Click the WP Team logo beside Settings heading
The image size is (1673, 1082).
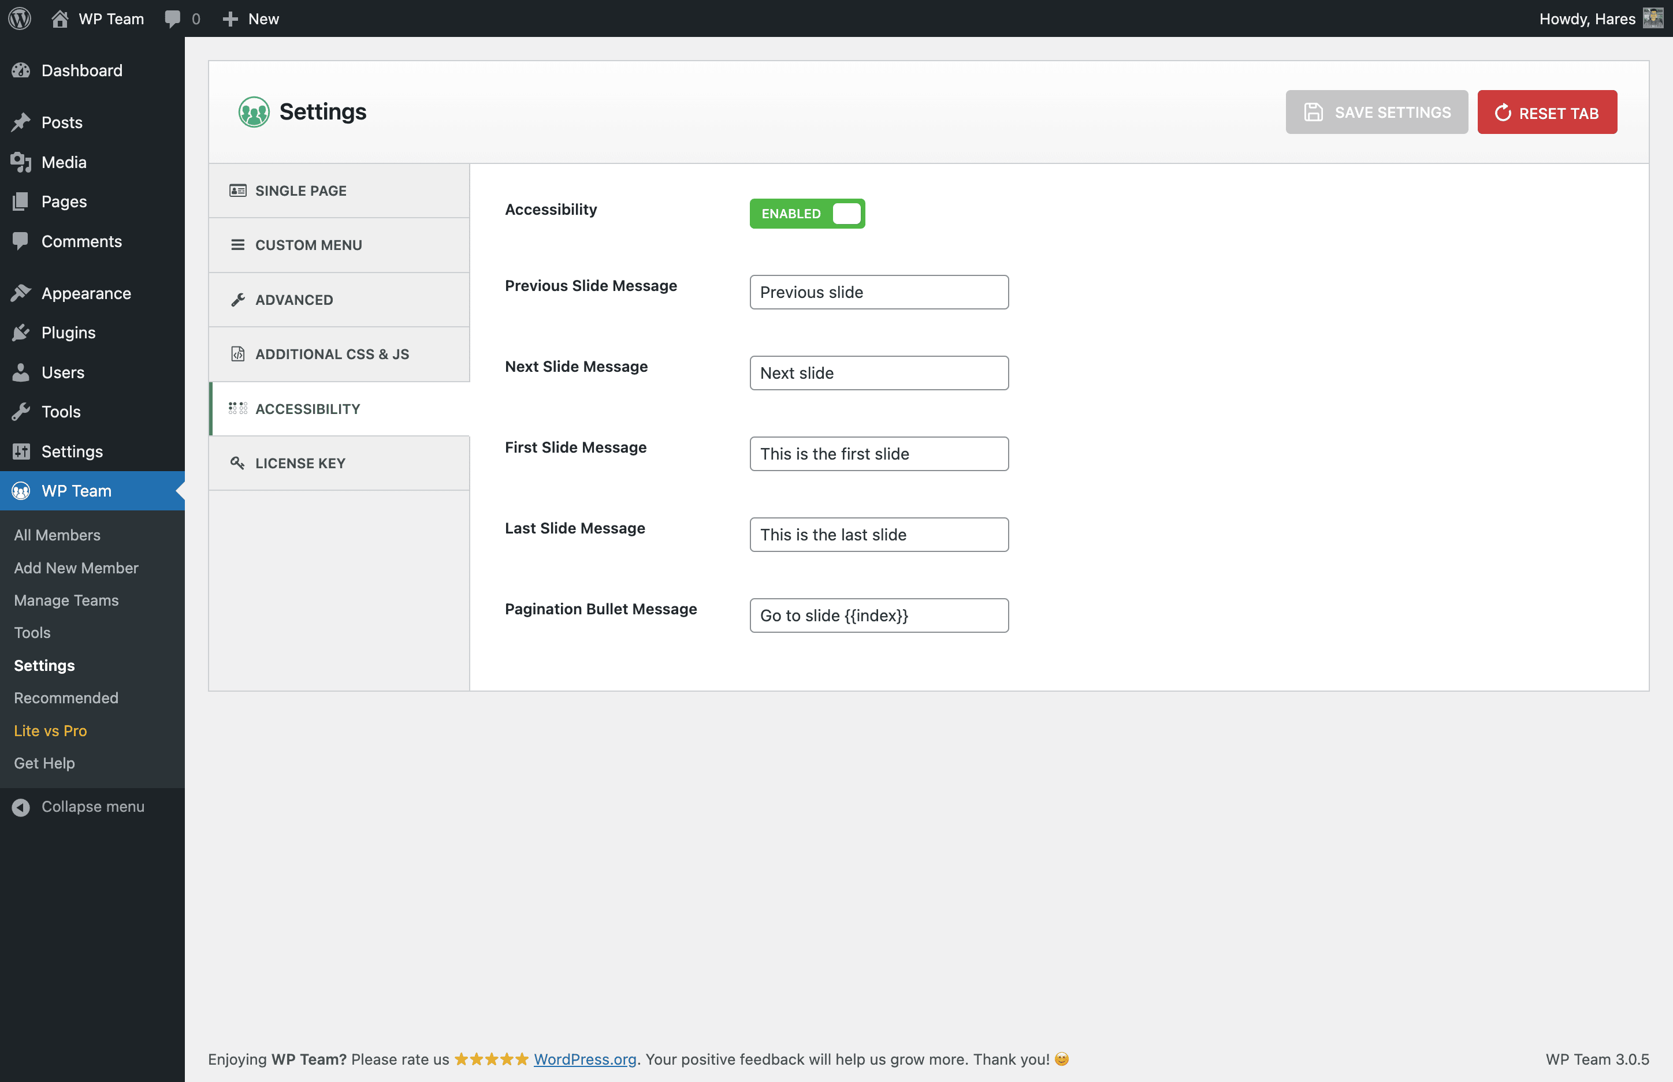point(254,111)
